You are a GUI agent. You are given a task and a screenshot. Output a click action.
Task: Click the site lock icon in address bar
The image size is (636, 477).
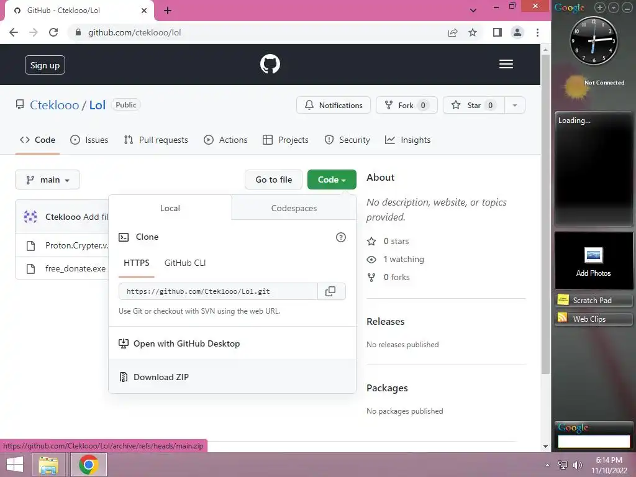pos(78,32)
